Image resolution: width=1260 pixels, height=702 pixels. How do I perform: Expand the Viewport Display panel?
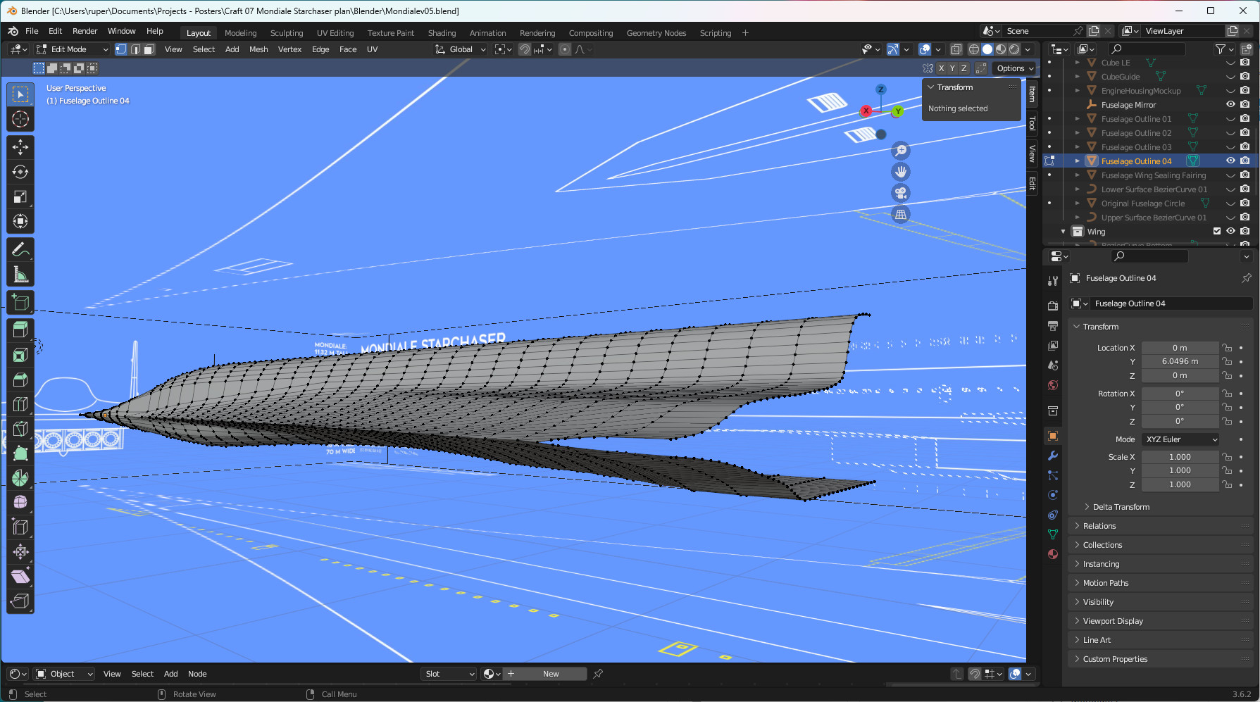click(x=1112, y=621)
